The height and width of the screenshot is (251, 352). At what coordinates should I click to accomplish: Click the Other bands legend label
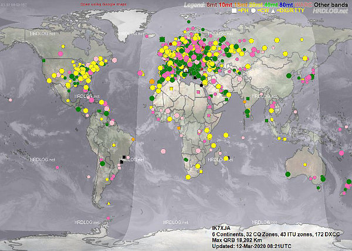pos(331,5)
